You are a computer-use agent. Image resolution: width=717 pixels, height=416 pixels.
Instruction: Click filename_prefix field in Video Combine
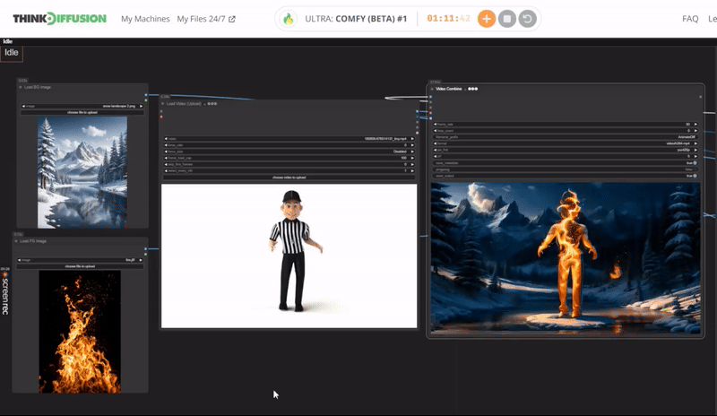pos(566,137)
